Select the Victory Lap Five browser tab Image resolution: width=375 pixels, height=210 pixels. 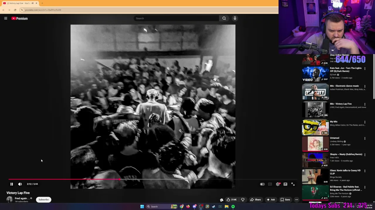[x=20, y=3]
